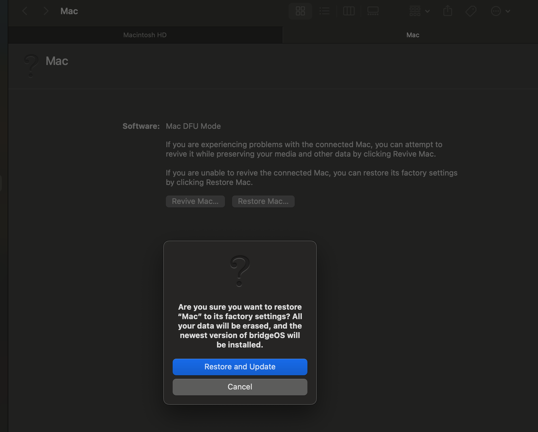The width and height of the screenshot is (538, 432).
Task: Click the Software: label
Action: [141, 126]
